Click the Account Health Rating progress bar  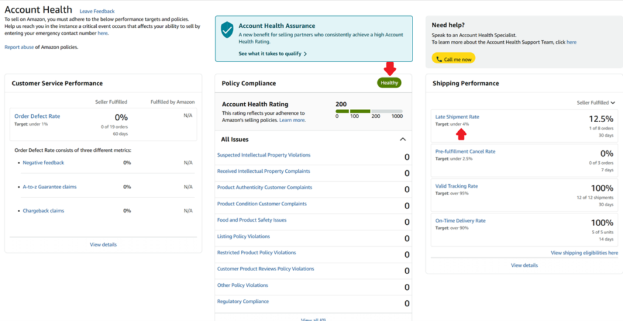point(369,111)
